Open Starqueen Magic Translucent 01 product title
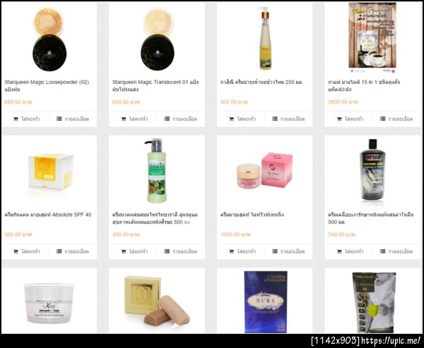This screenshot has width=424, height=348. (155, 85)
